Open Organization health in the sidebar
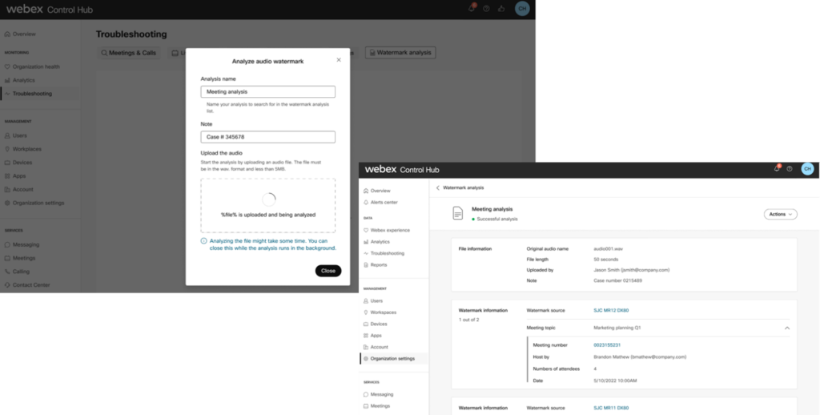The image size is (820, 415). click(32, 66)
